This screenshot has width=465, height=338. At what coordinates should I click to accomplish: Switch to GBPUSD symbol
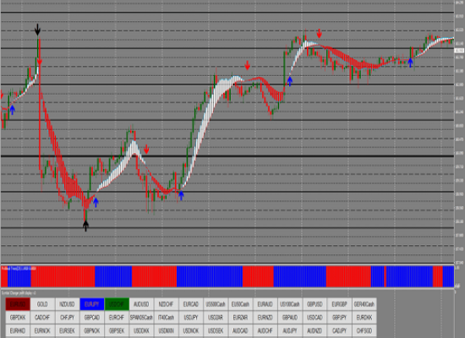point(315,304)
